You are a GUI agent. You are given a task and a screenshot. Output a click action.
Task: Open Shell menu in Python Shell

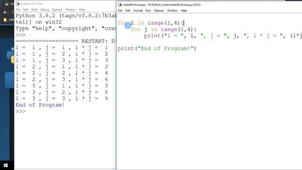(x=34, y=9)
